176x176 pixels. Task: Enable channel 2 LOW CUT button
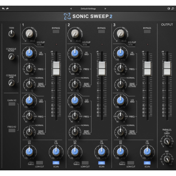85,163
